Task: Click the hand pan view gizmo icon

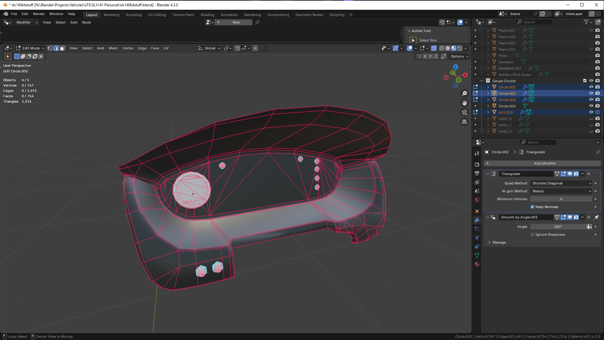Action: pyautogui.click(x=464, y=103)
